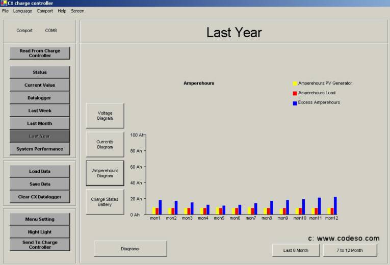Open the Screen menu

click(77, 11)
